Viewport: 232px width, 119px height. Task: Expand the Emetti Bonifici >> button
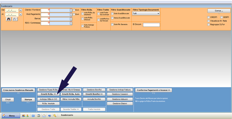click(94, 94)
